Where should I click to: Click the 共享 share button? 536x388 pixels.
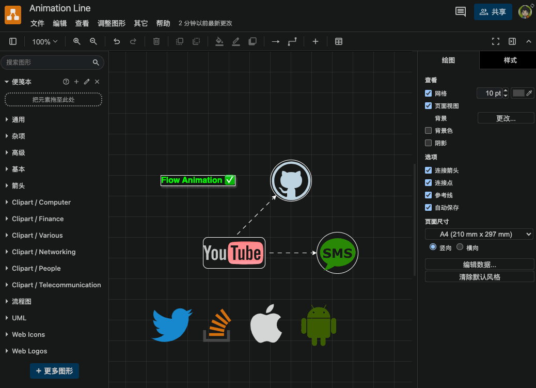tap(493, 12)
